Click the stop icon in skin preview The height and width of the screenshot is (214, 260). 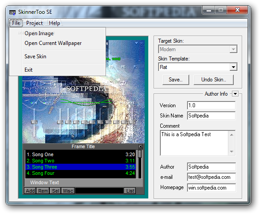coord(64,83)
